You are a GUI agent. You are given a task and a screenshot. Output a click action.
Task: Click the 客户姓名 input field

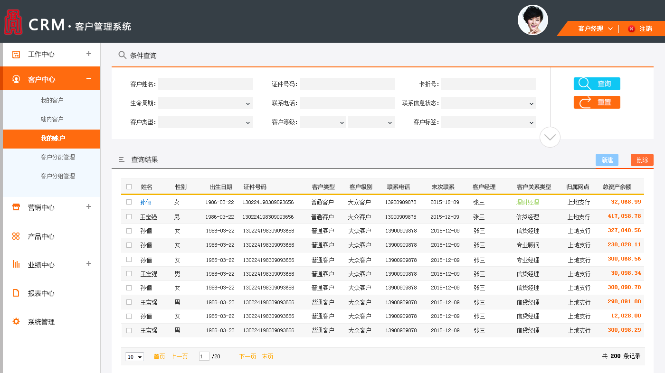point(205,84)
